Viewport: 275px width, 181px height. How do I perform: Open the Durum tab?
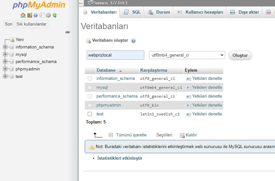point(159,12)
